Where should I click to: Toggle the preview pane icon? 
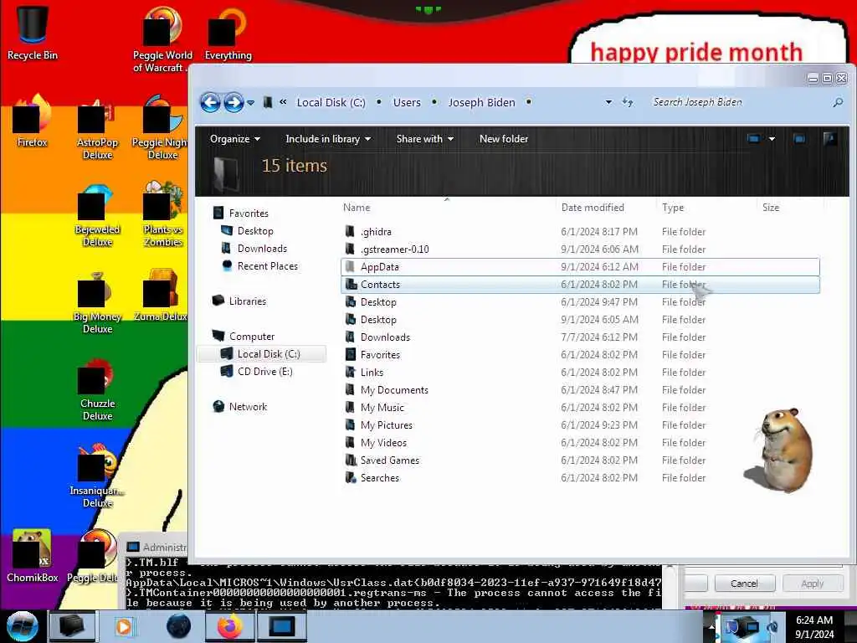(x=799, y=139)
